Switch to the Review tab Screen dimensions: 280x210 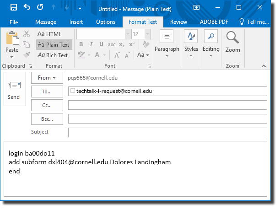pos(178,22)
